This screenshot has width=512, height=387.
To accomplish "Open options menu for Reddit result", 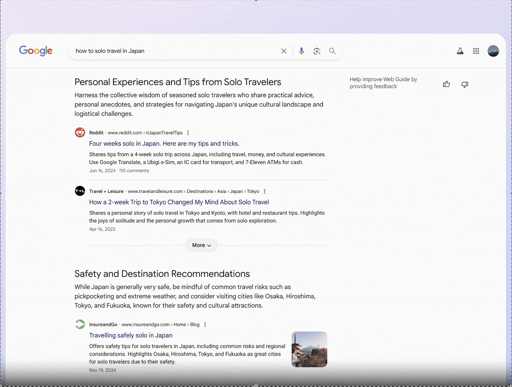I will pyautogui.click(x=188, y=133).
